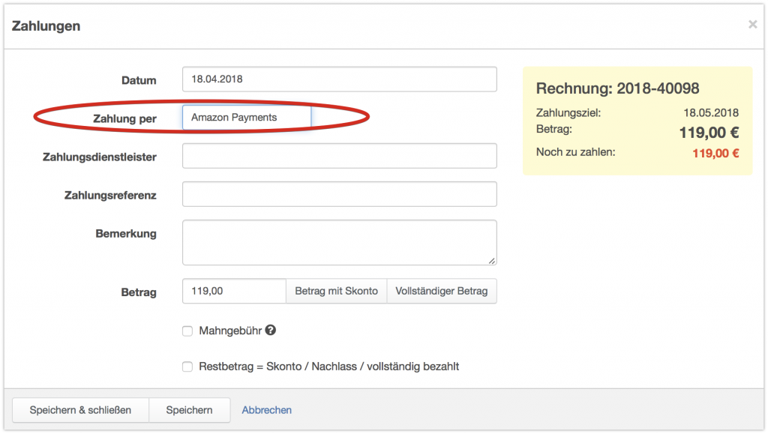Viewport: 768px width, 434px height.
Task: Click the Vollständiger Betrag button
Action: point(442,291)
